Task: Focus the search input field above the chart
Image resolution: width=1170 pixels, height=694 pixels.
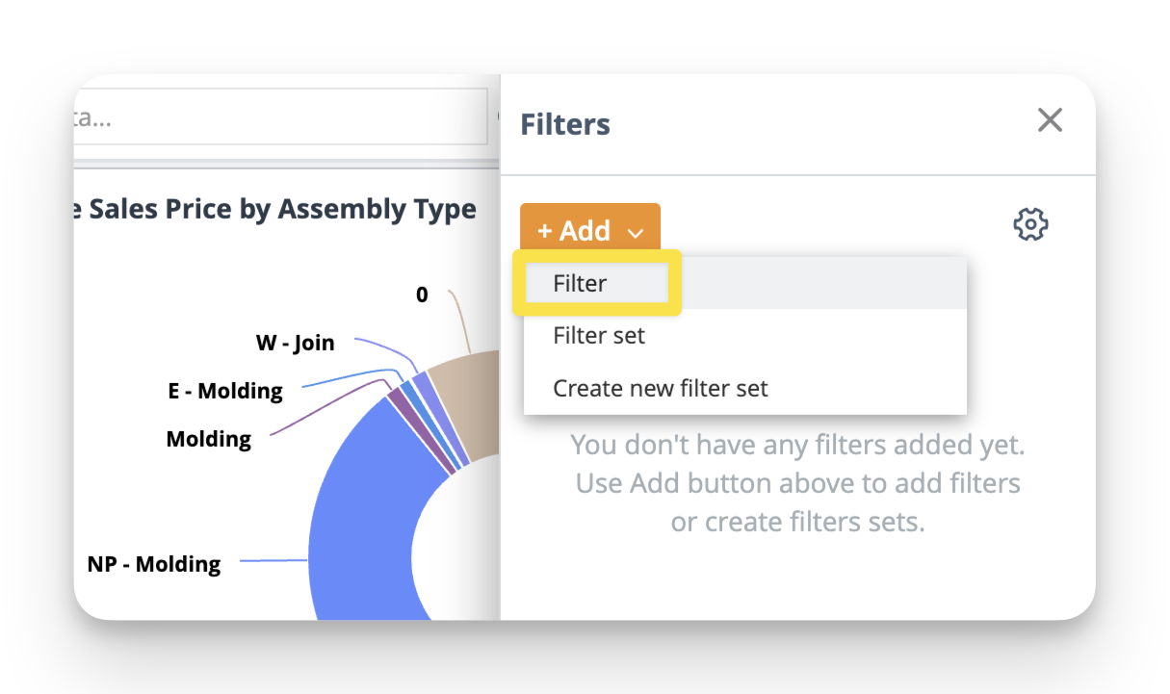Action: click(x=279, y=118)
